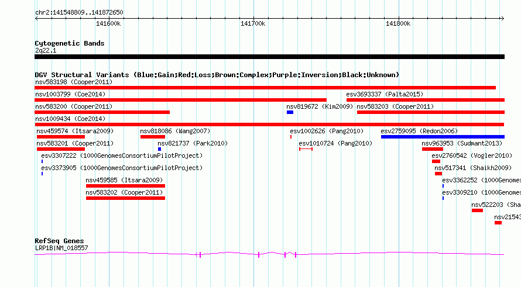Click the nsv819672 (Kim2009) blue gain bar
Image resolution: width=521 pixels, height=287 pixels.
(290, 112)
